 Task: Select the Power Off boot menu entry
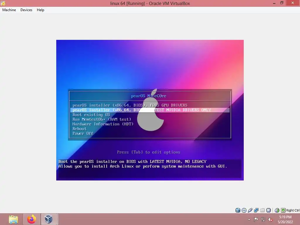coord(150,133)
